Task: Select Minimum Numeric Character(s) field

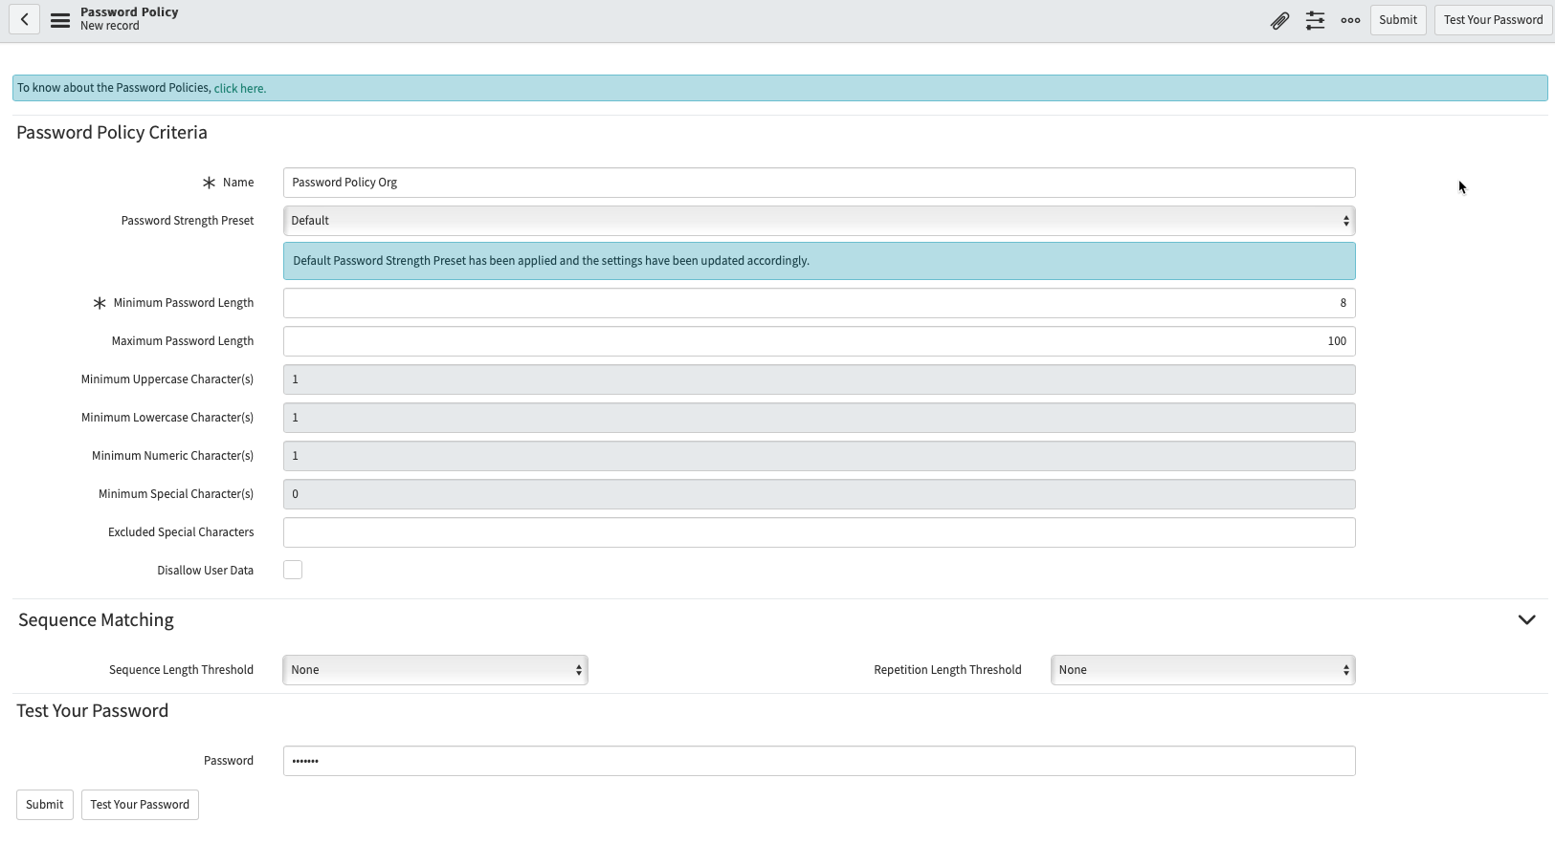Action: (x=819, y=456)
